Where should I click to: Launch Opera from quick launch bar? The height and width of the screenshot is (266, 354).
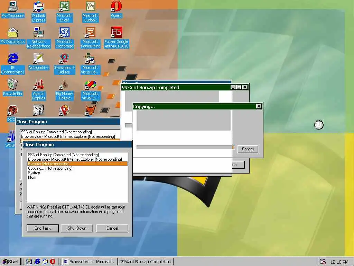pos(53,261)
